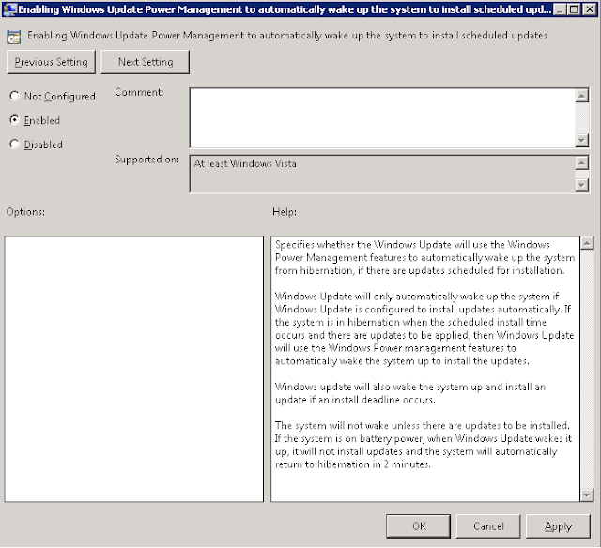Go to Previous Setting
Image resolution: width=601 pixels, height=548 pixels.
coord(51,62)
